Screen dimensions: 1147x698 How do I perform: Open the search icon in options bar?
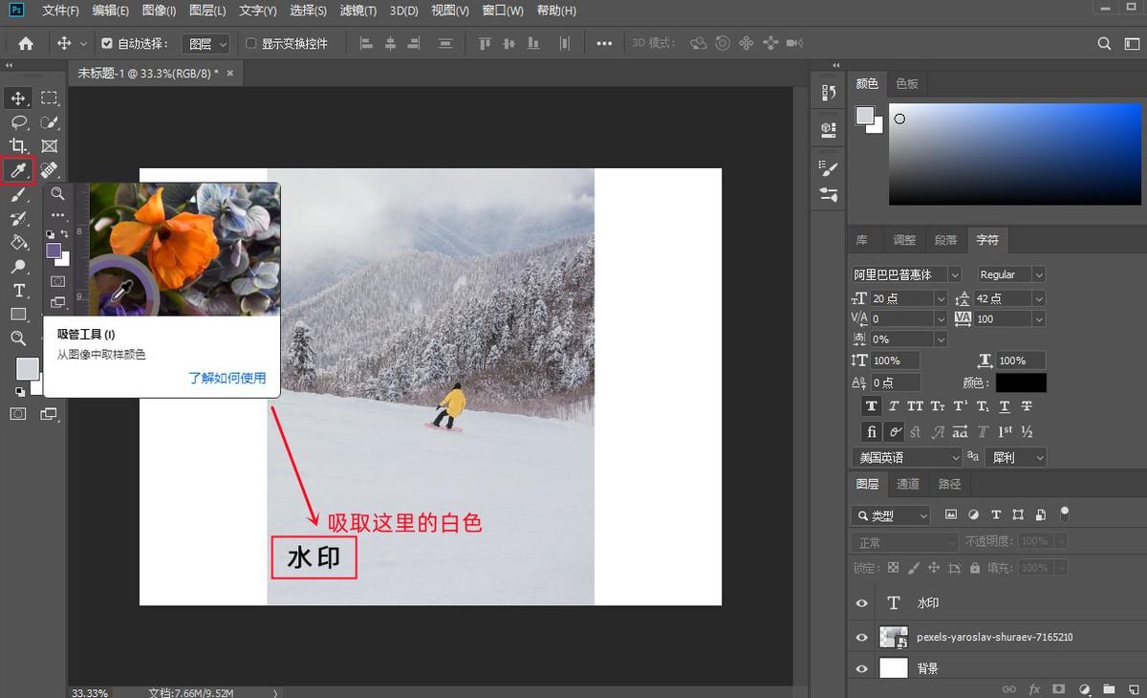(1104, 43)
